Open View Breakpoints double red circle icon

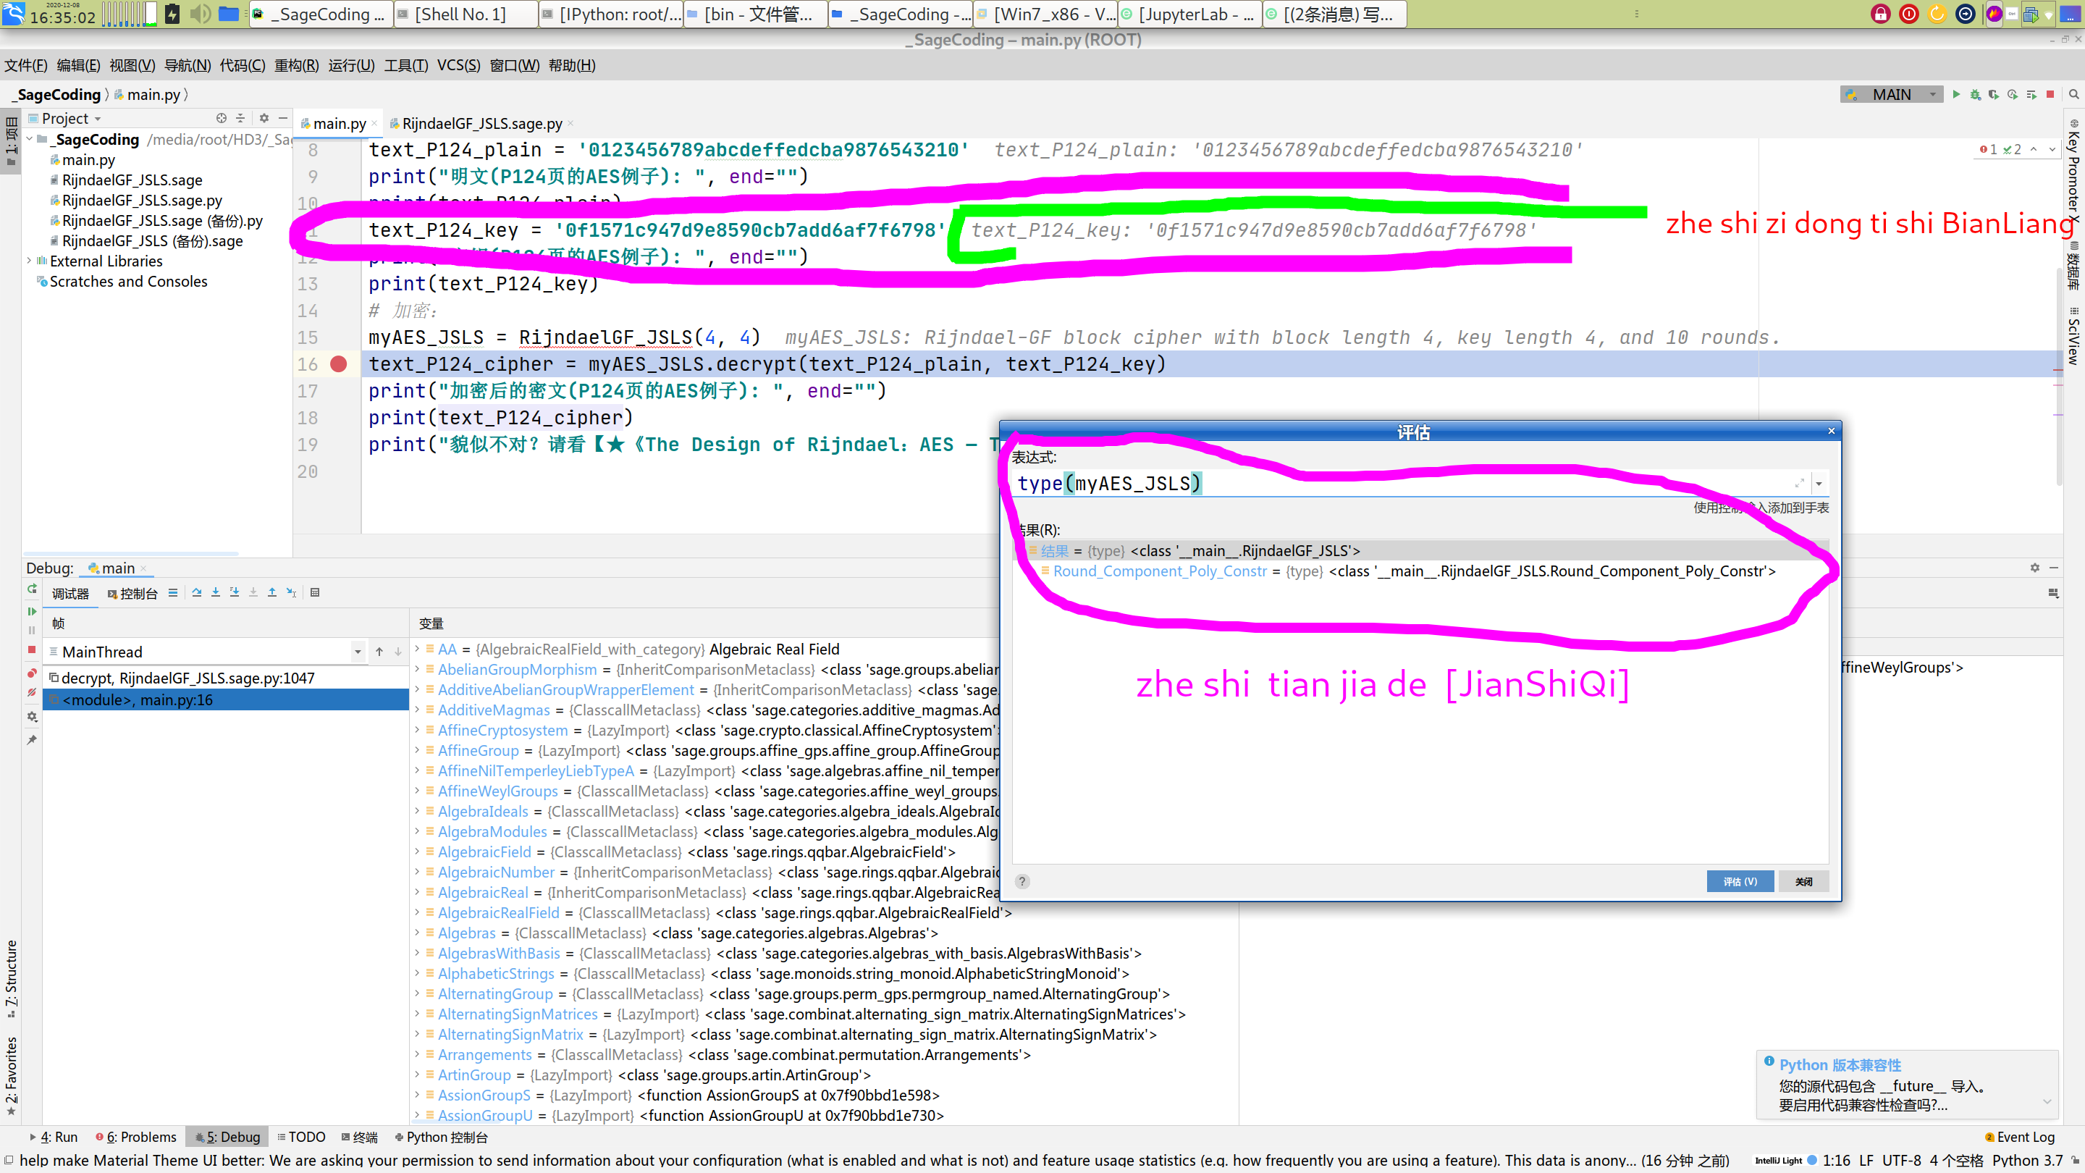pos(32,673)
